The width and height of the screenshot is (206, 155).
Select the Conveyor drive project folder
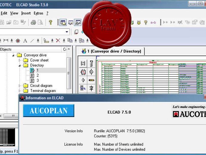(35, 55)
